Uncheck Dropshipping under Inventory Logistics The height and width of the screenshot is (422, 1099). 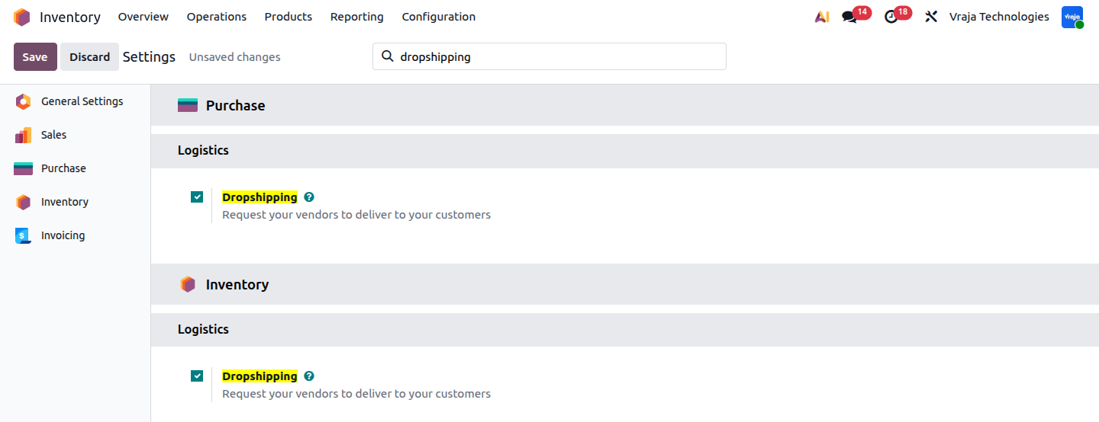click(197, 376)
